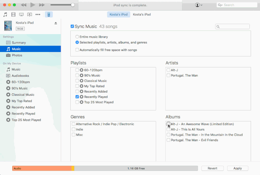Open the 60-120bpm playlist in the sidebar
This screenshot has height=175, width=260.
click(x=30, y=82)
